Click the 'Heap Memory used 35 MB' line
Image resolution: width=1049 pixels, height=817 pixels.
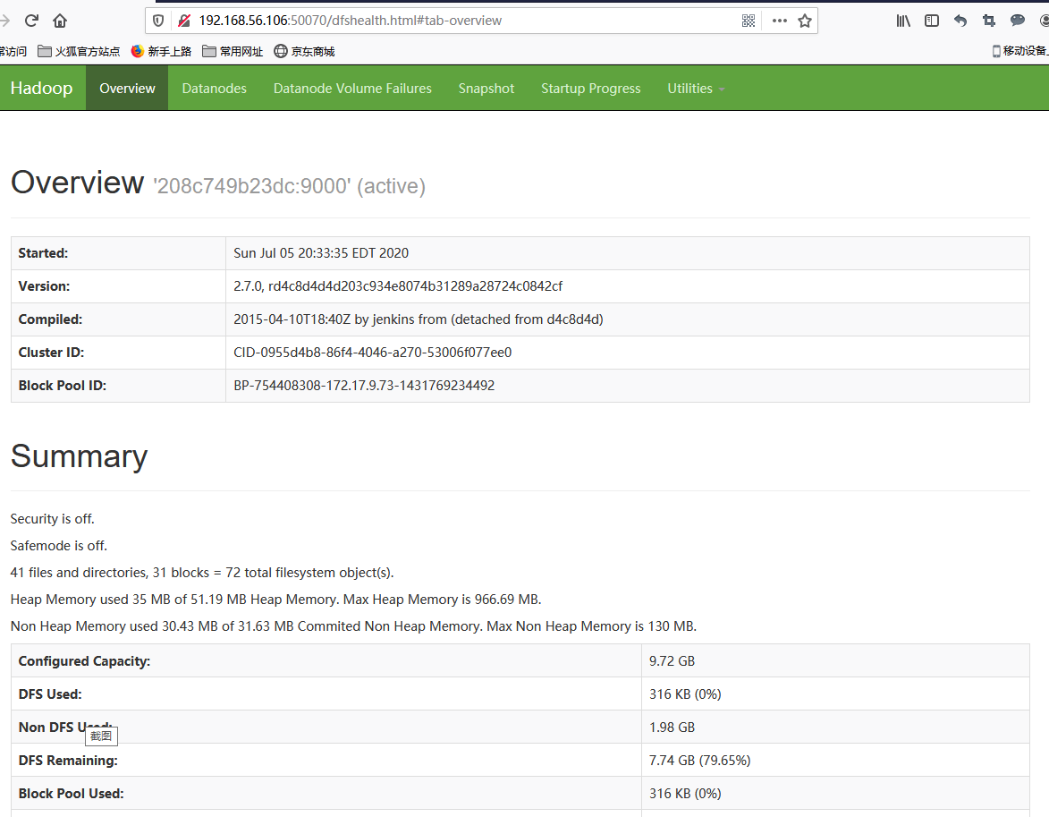275,600
